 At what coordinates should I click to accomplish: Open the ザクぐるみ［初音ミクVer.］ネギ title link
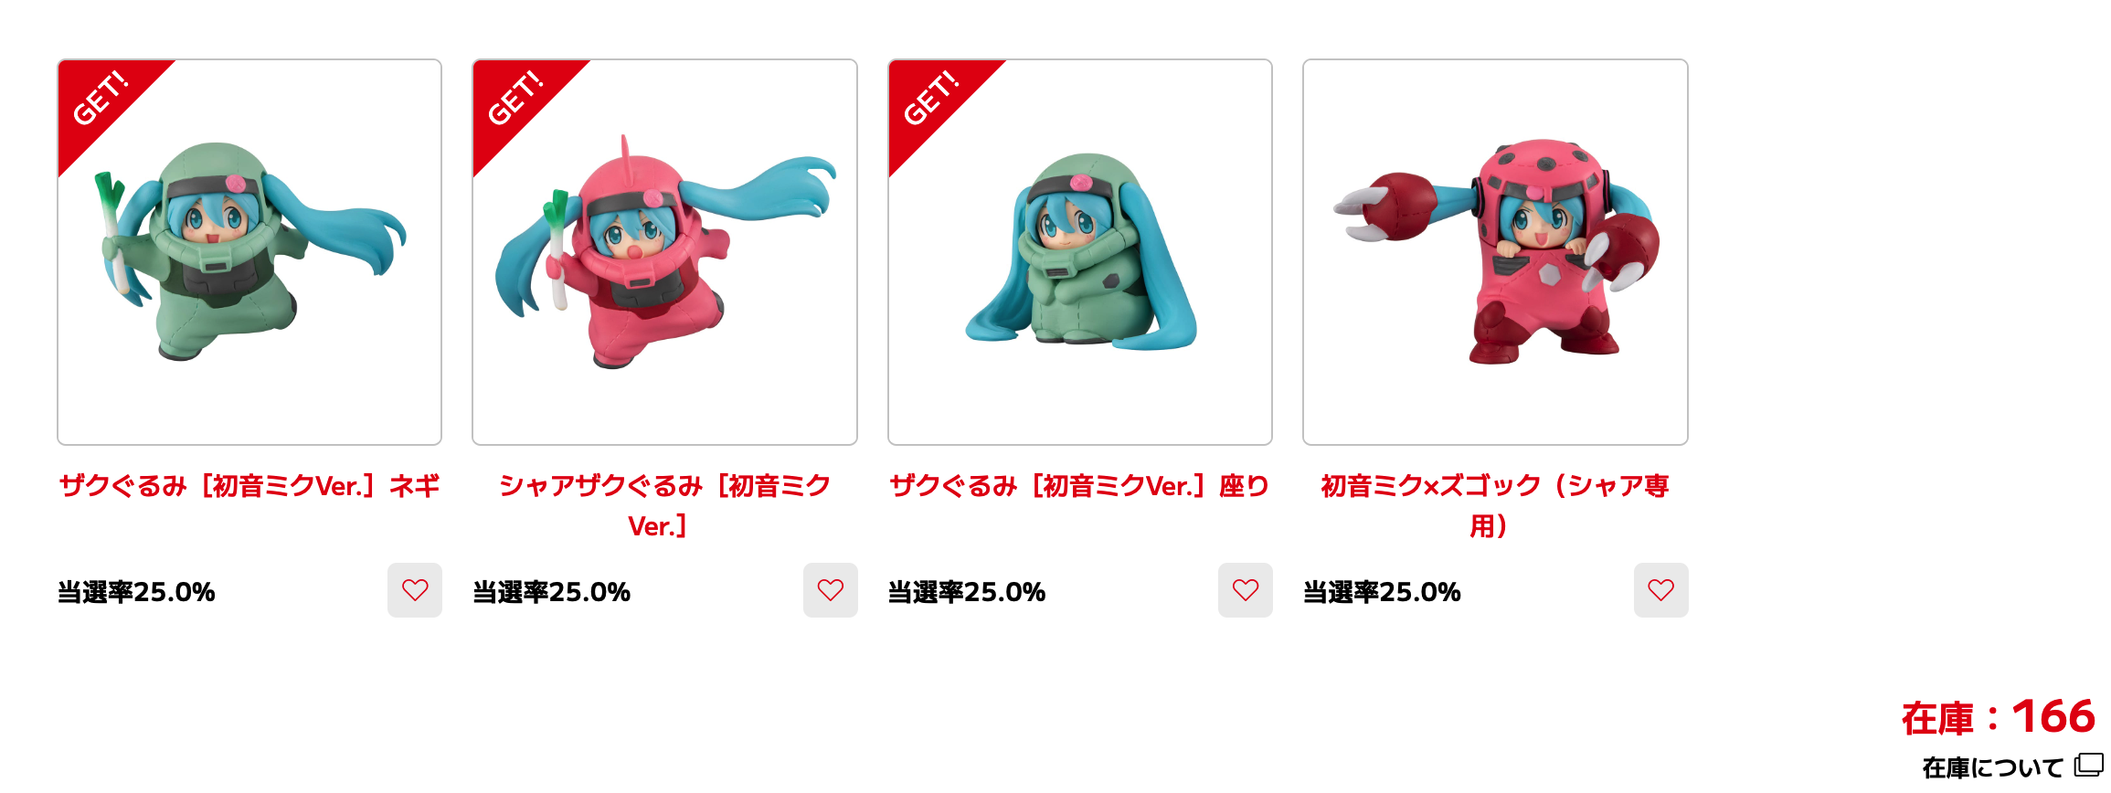pyautogui.click(x=249, y=486)
